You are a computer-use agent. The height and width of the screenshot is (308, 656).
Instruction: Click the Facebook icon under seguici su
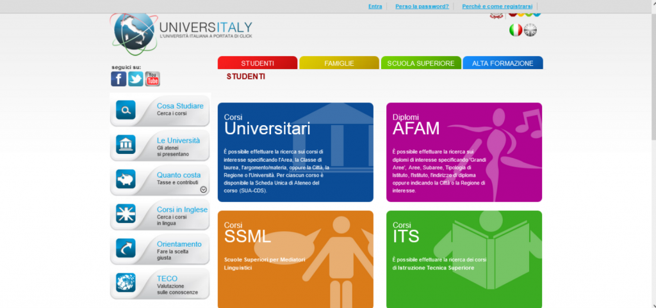[x=119, y=79]
